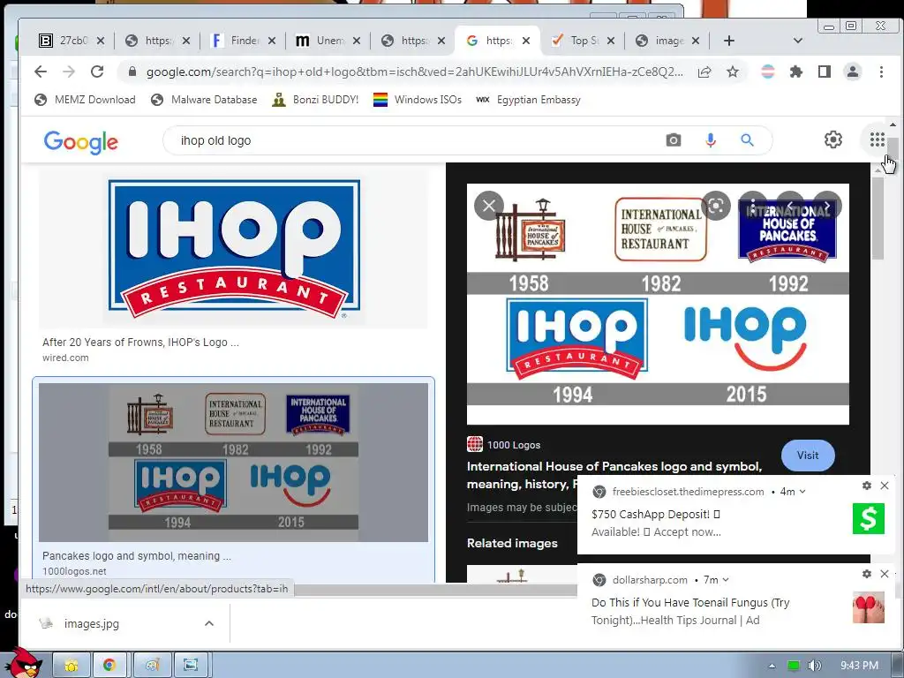
Task: Click the Angry Birds start button
Action: tap(25, 664)
